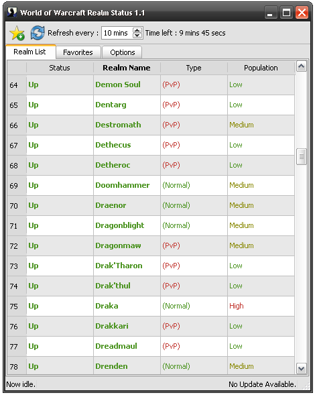Sort by the Status column header
Viewport: 315px width, 395px height.
click(x=60, y=68)
